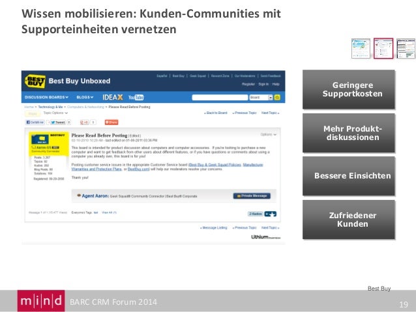
Task: Click the Best Buy caption text
Action: click(x=379, y=289)
